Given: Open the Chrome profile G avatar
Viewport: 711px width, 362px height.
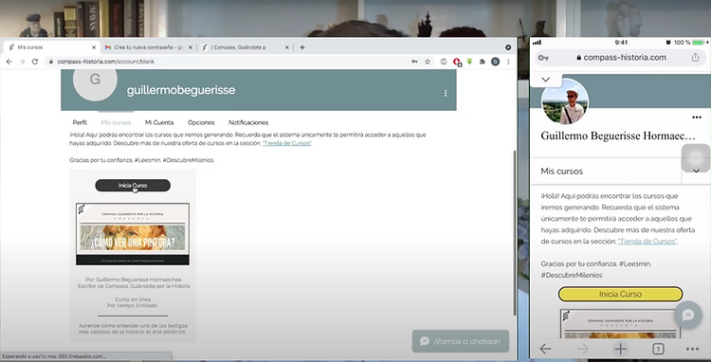Looking at the screenshot, I should tap(495, 62).
